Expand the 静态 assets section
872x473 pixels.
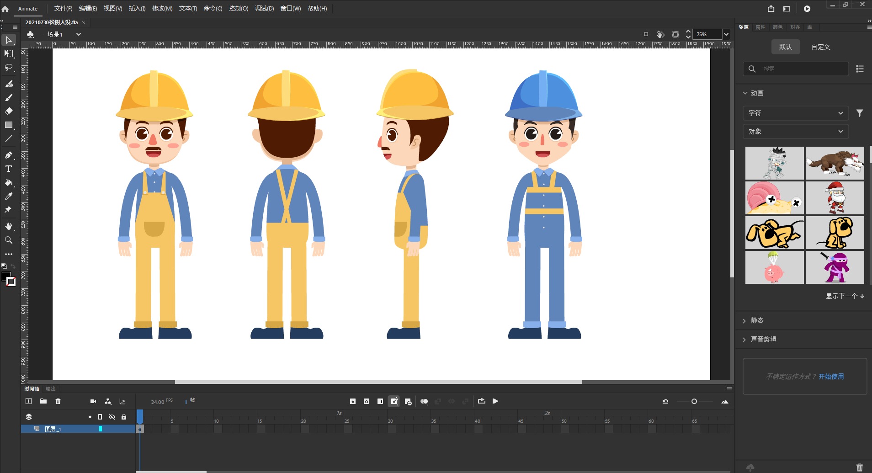click(744, 321)
